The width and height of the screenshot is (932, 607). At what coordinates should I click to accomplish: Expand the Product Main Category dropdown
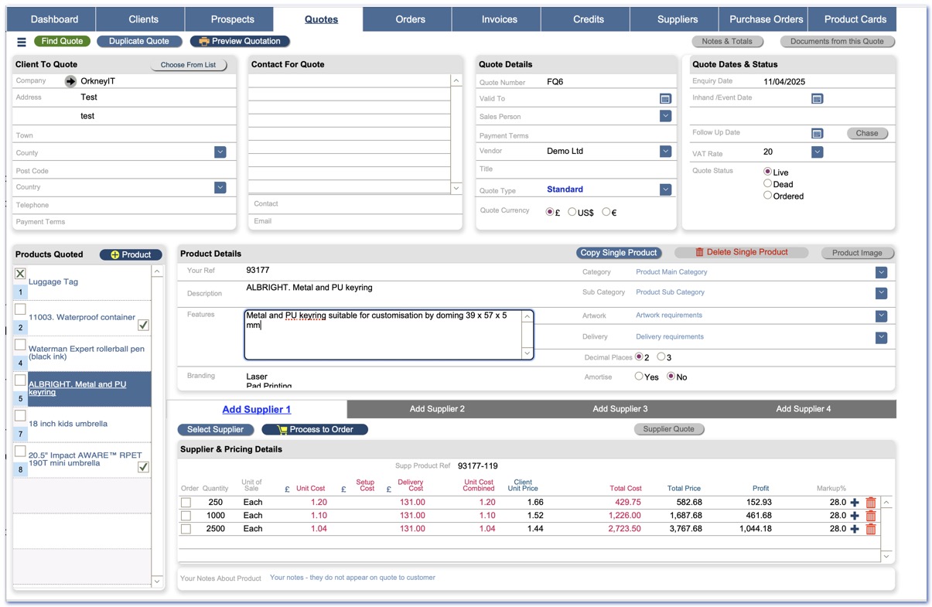click(881, 272)
